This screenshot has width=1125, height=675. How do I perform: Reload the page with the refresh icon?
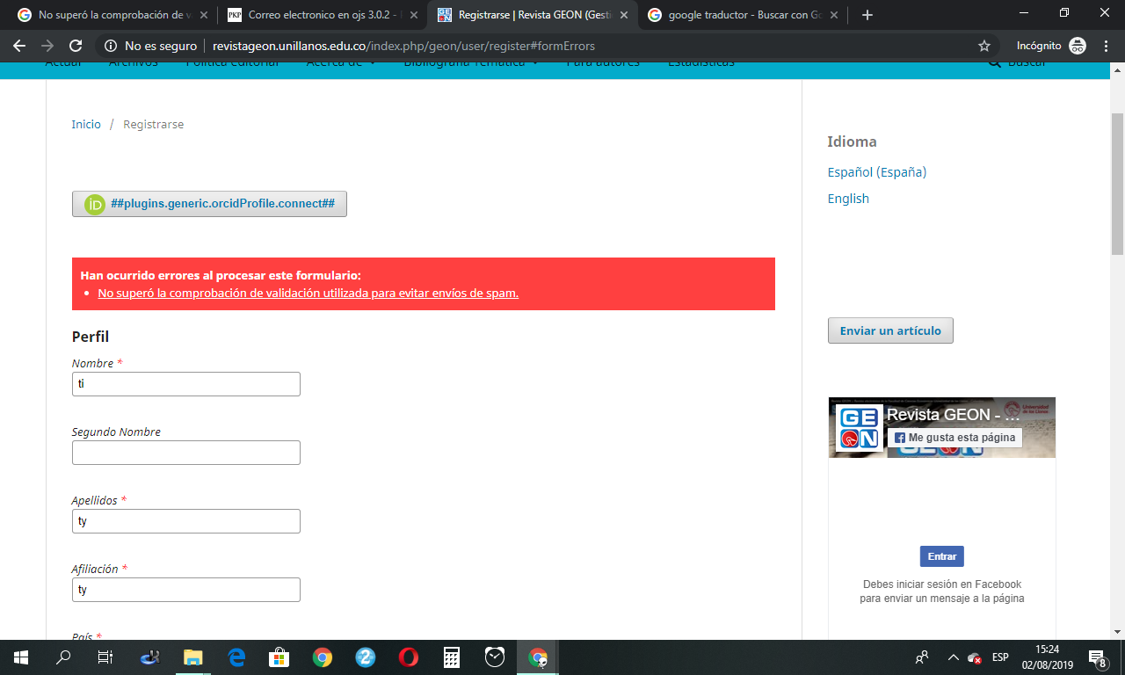pos(76,46)
